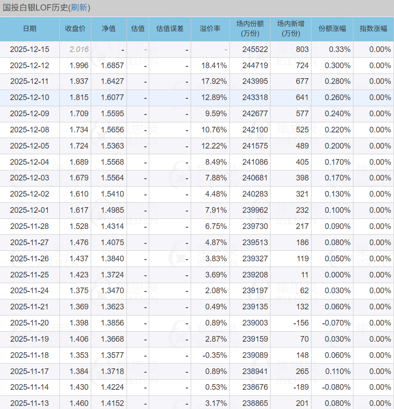Click the 场内新增 column header

click(x=291, y=29)
